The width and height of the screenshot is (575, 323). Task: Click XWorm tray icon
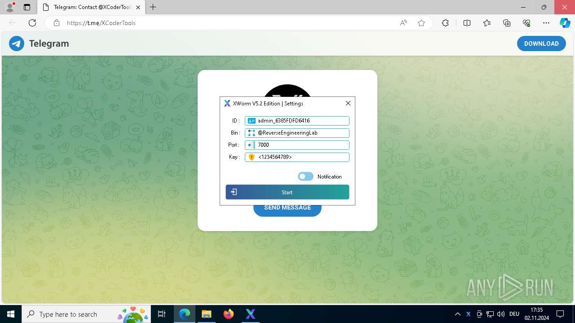tap(469, 314)
